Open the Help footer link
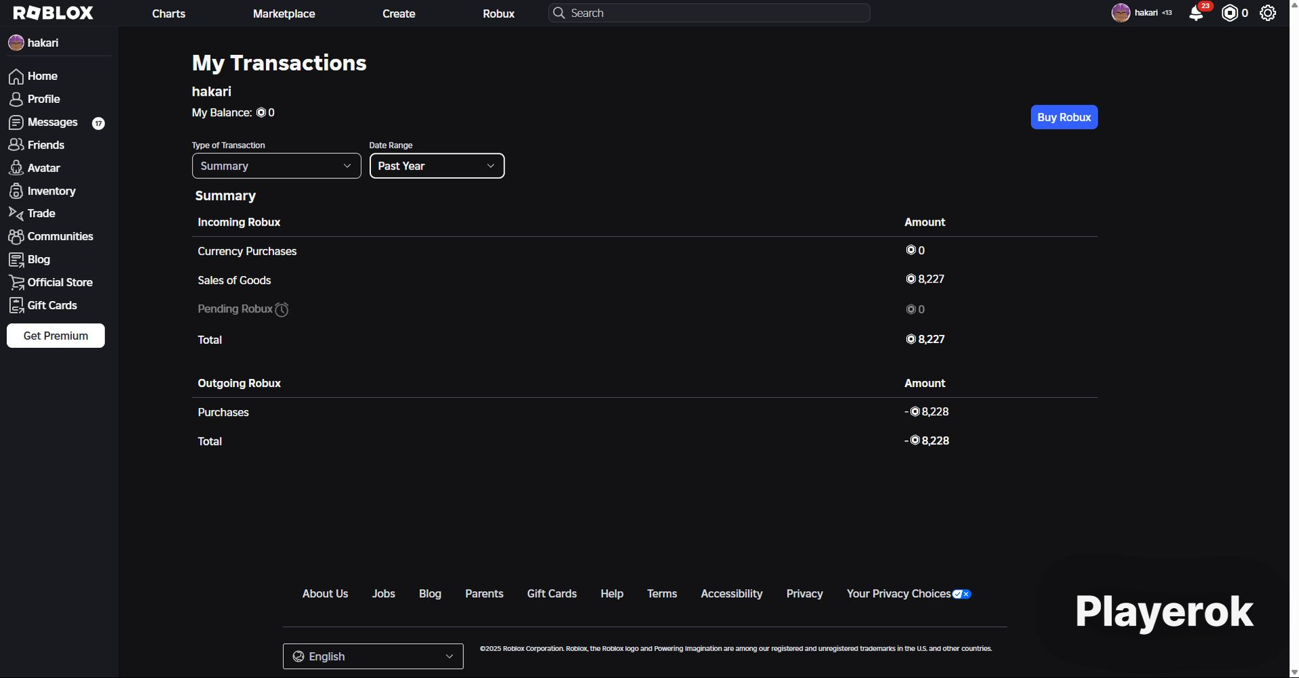 click(612, 594)
